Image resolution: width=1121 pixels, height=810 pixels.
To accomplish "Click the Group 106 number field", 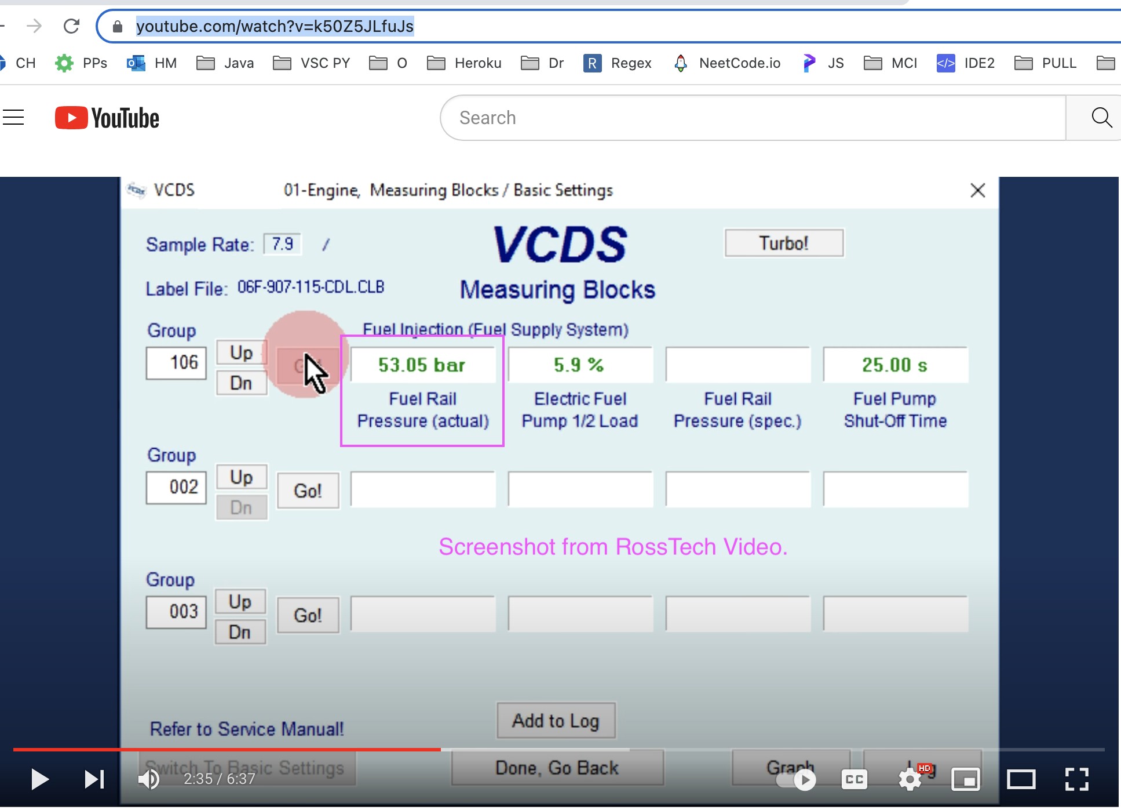I will 176,363.
